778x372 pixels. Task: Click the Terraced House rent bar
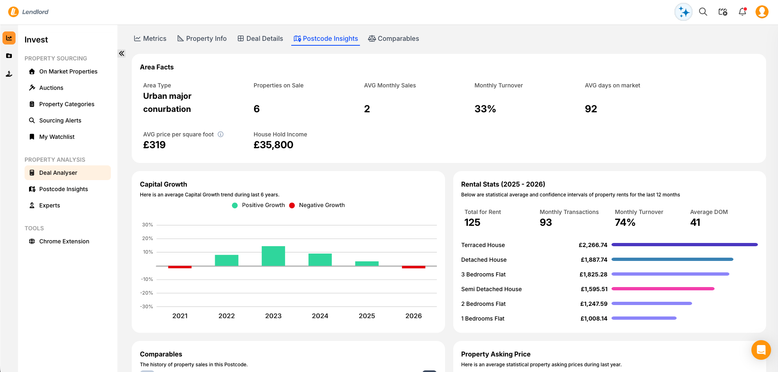[684, 245]
